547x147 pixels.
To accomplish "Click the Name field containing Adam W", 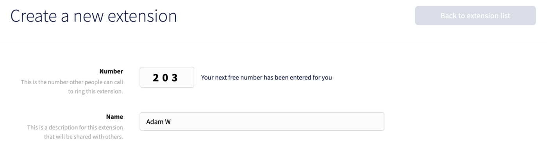I will click(262, 122).
